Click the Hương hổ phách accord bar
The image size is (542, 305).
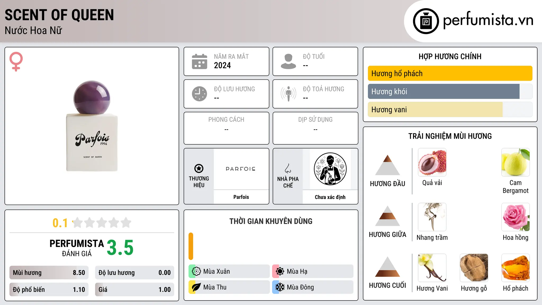click(450, 73)
